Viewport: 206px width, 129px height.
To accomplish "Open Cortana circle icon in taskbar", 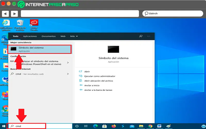I will [77, 126].
